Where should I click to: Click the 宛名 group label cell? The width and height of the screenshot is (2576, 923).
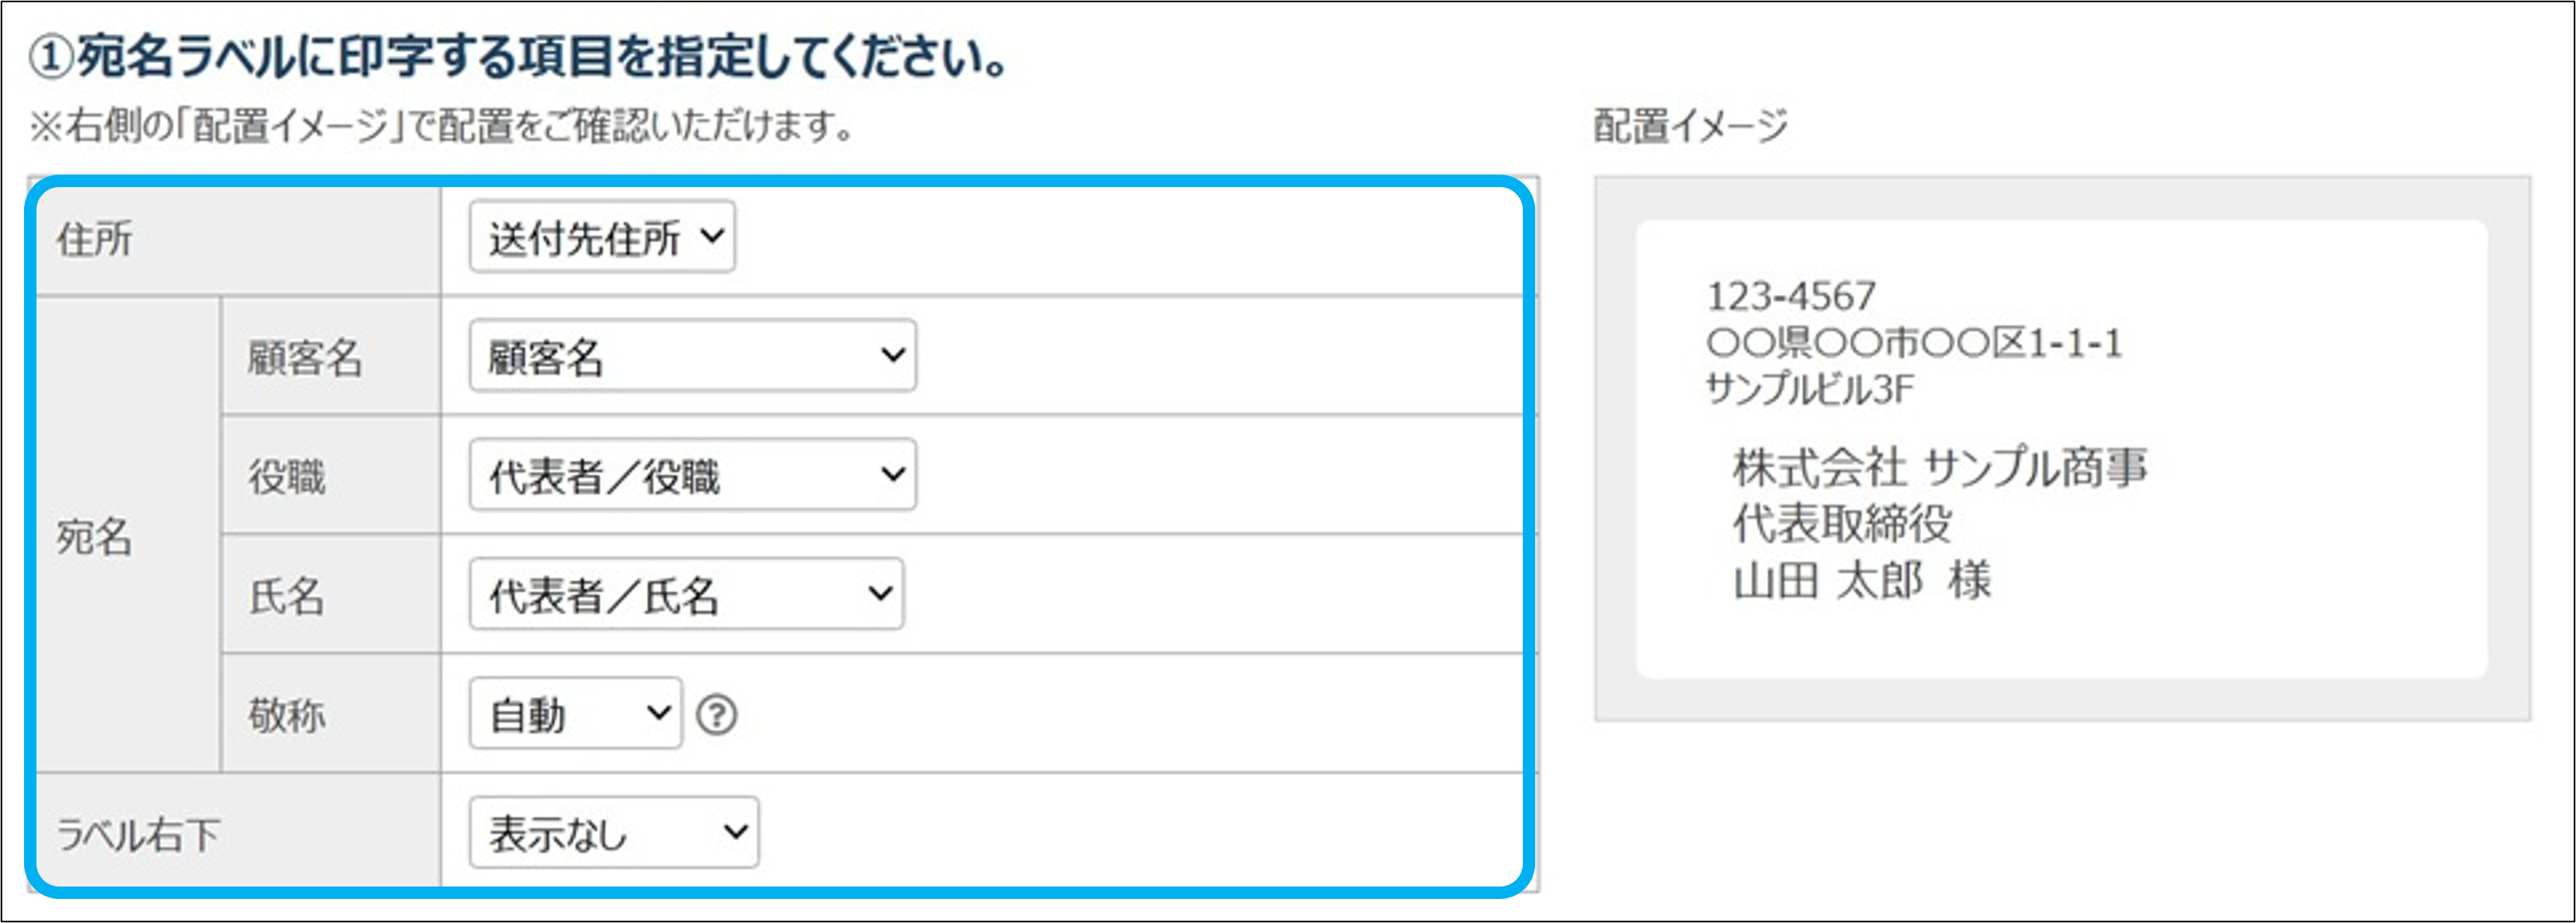pyautogui.click(x=95, y=537)
